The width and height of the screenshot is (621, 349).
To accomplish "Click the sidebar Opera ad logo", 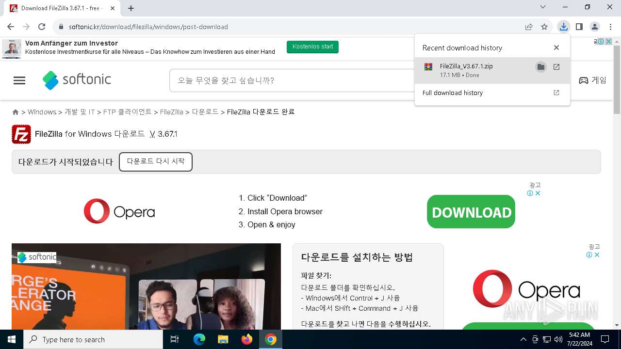I will click(526, 289).
